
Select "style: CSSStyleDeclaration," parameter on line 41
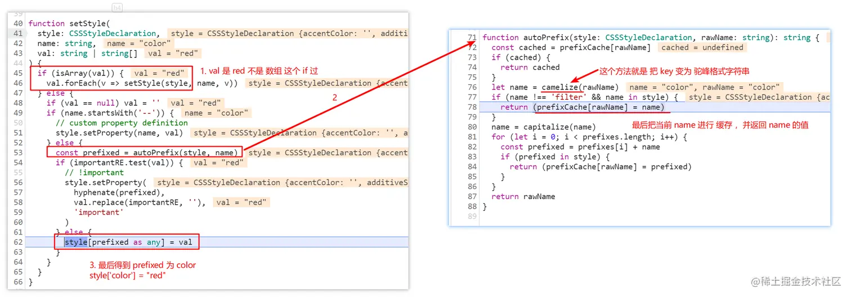pos(98,33)
